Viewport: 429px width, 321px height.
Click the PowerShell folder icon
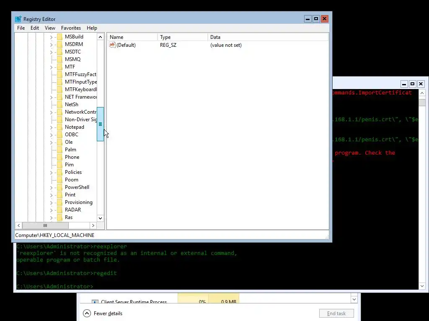point(59,187)
